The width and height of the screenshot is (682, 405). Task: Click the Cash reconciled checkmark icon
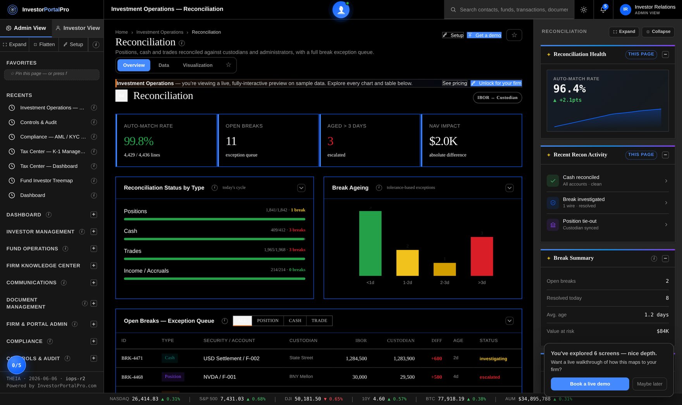(553, 181)
